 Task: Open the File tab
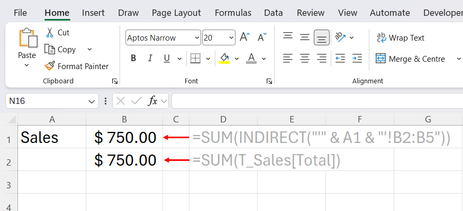click(20, 13)
